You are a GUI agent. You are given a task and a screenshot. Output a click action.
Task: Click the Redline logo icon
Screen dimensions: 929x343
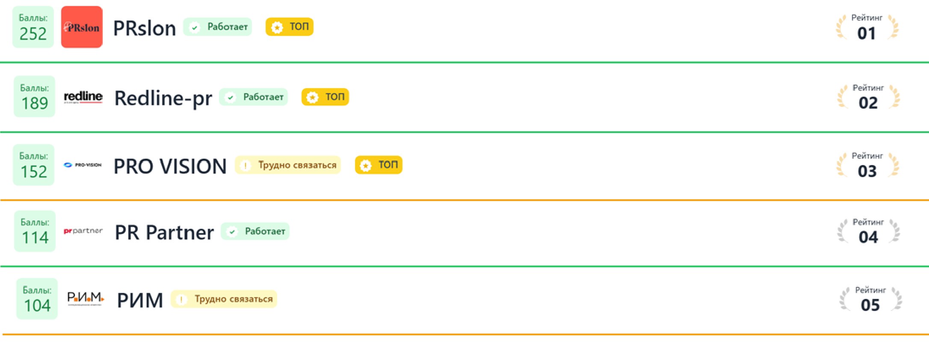[x=83, y=97]
